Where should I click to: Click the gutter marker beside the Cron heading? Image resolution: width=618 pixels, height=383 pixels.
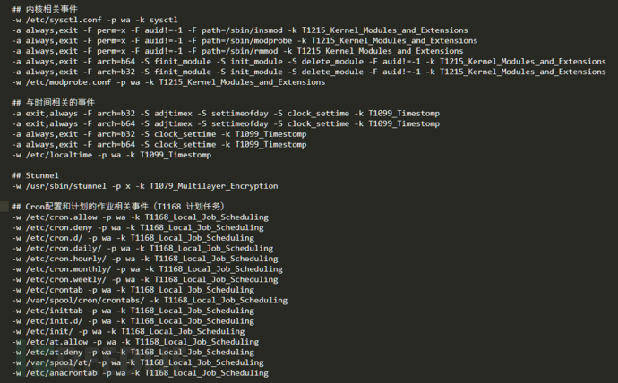click(x=4, y=206)
